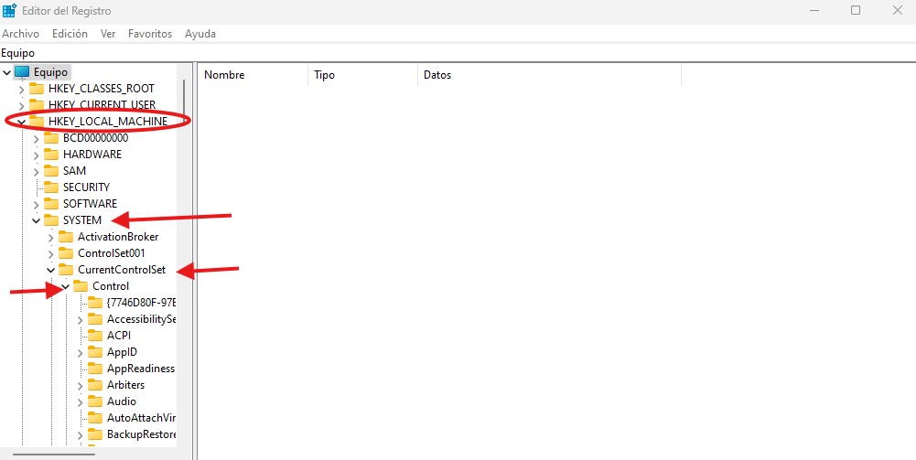The width and height of the screenshot is (916, 460).
Task: Click the AppReadiness folder icon
Action: click(95, 369)
